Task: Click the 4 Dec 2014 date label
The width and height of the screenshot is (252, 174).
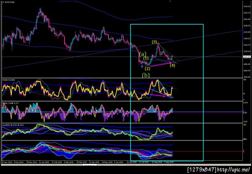Action: pyautogui.click(x=19, y=162)
